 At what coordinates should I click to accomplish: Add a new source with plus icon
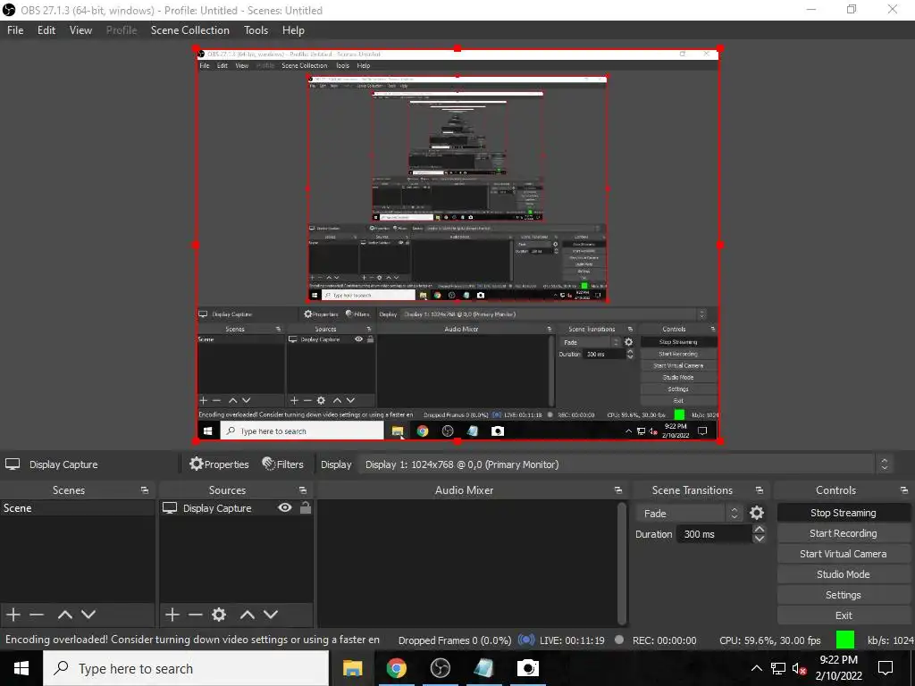pyautogui.click(x=172, y=615)
